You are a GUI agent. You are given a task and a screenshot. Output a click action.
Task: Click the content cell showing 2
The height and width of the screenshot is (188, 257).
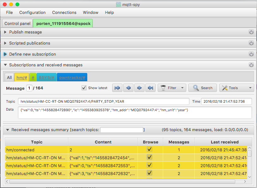(x=103, y=150)
